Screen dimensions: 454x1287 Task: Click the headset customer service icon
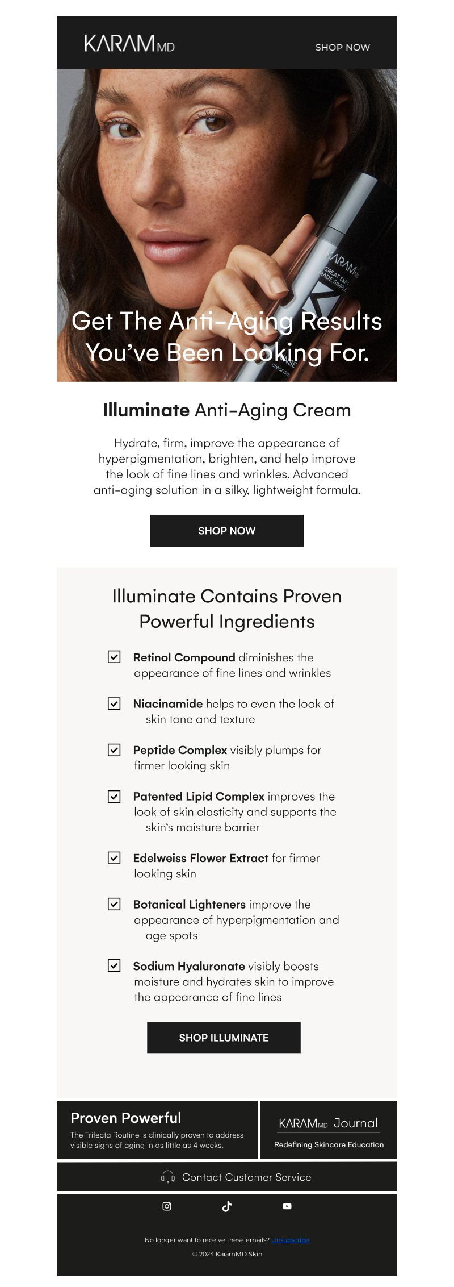168,1177
